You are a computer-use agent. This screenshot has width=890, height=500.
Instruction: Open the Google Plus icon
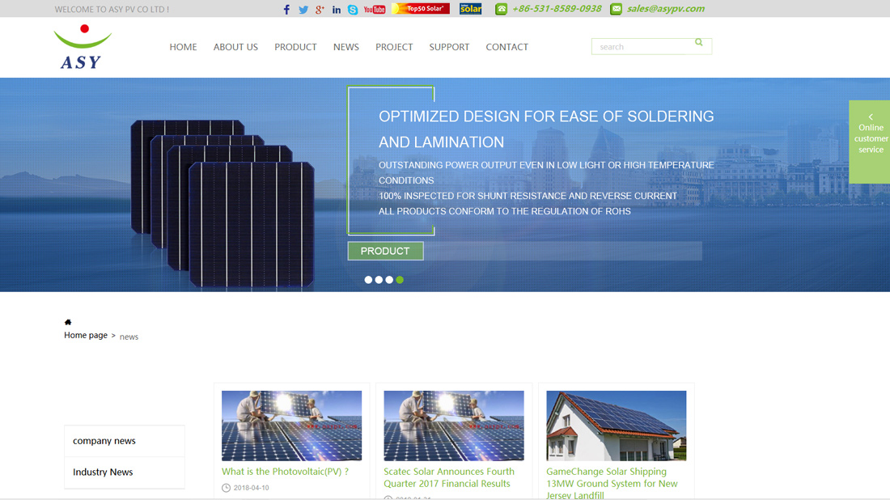(x=320, y=10)
